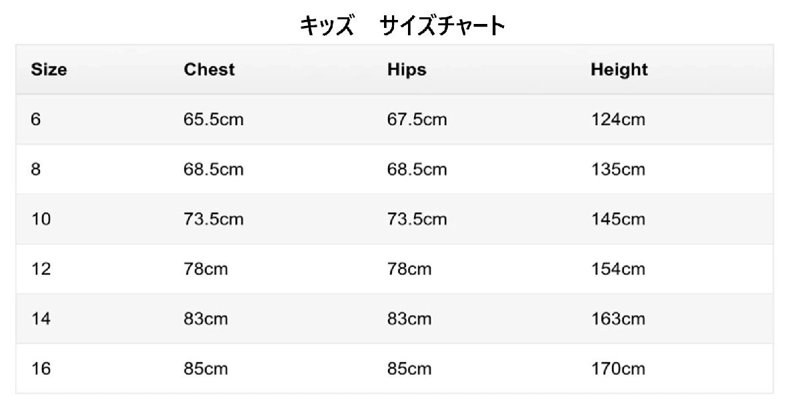
Task: Select size 10 row label
Action: 41,219
